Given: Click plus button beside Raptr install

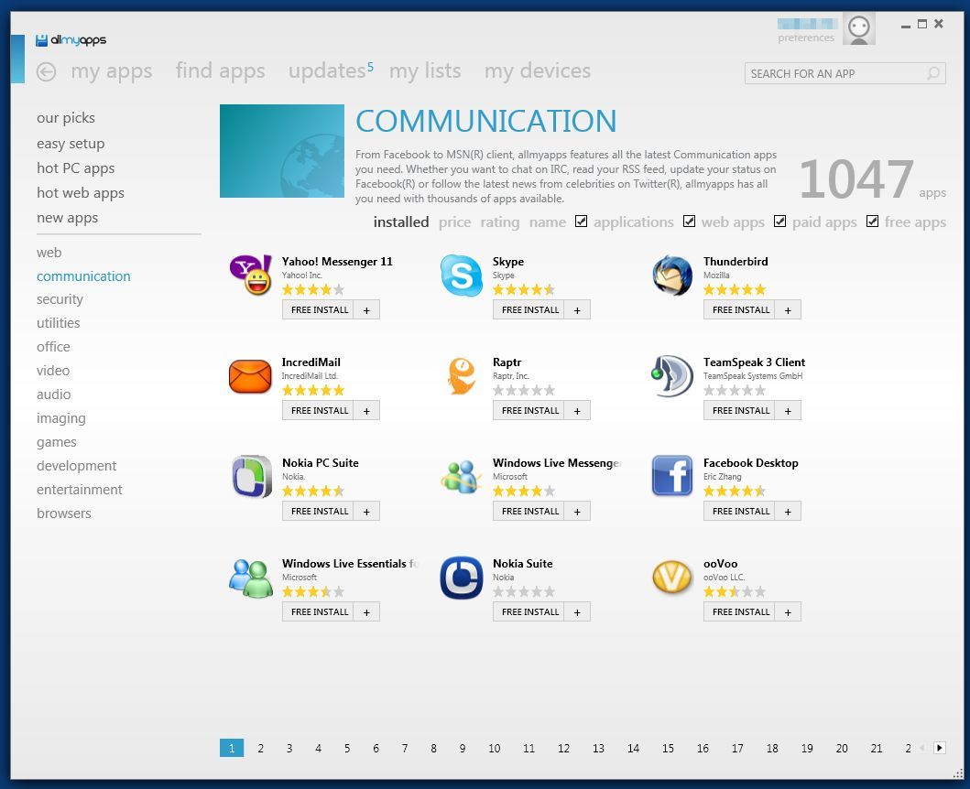Looking at the screenshot, I should pyautogui.click(x=577, y=411).
